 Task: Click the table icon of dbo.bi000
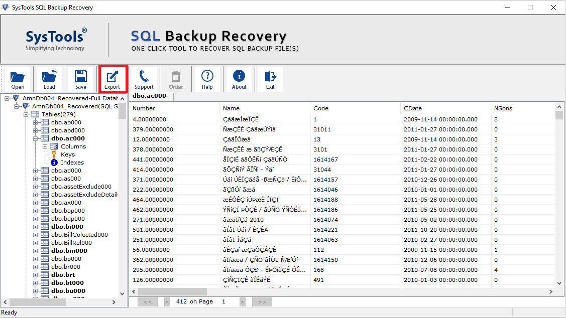(x=45, y=226)
